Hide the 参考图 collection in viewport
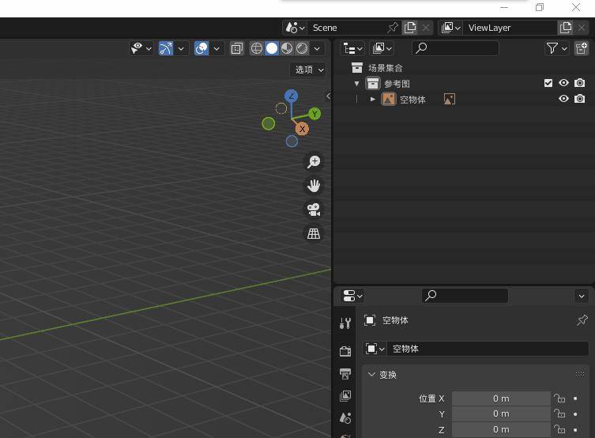This screenshot has width=595, height=438. [x=564, y=83]
